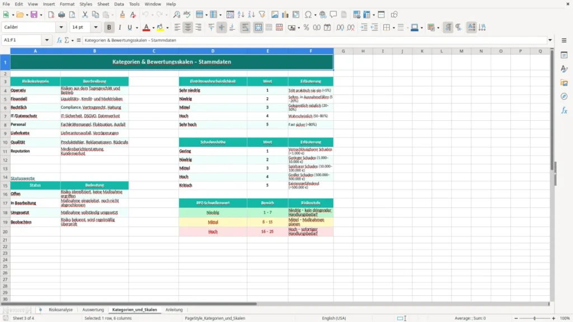Click the AutoFilter funnel icon
Viewport: 573px width, 322px height.
[x=262, y=15]
